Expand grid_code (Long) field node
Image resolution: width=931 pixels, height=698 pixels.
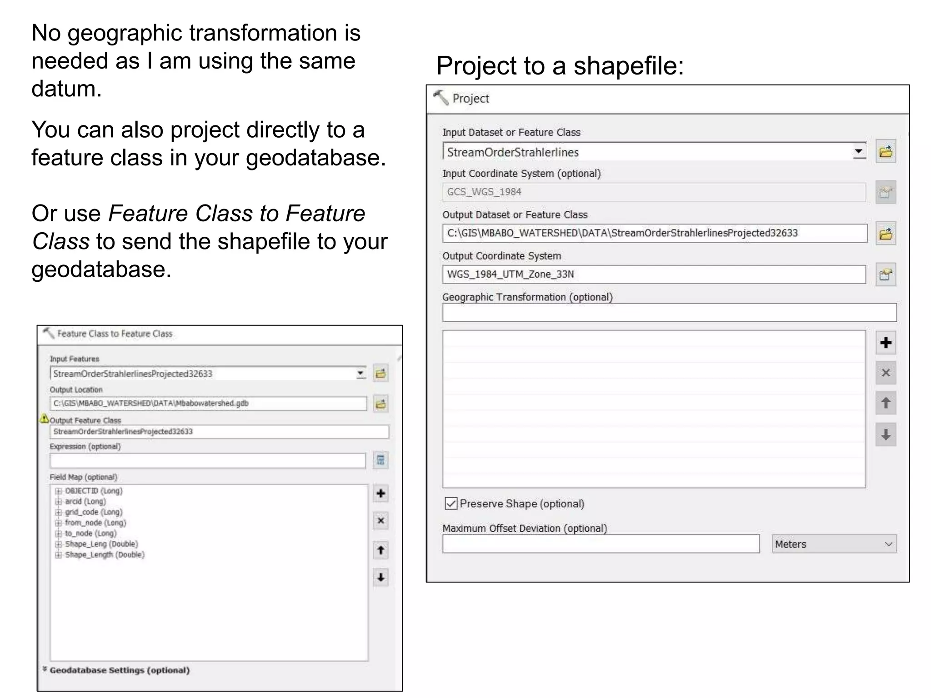pos(59,512)
